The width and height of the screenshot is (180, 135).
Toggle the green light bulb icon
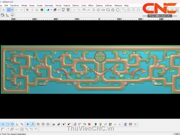[96, 124]
